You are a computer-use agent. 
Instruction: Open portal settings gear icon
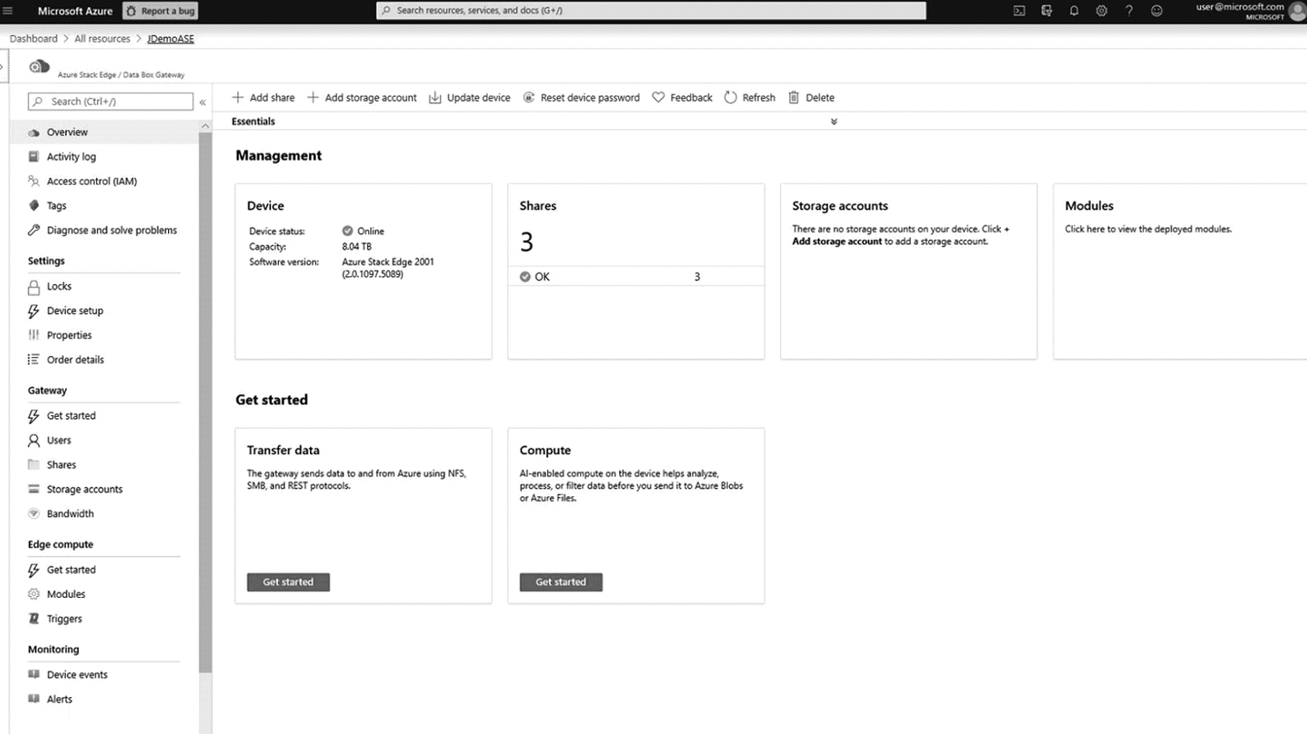pyautogui.click(x=1101, y=11)
